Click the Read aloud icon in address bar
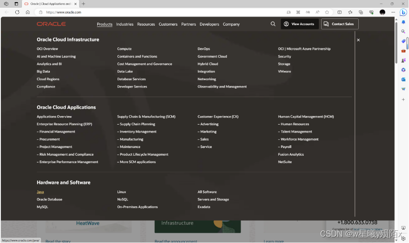The height and width of the screenshot is (243, 409). pyautogui.click(x=317, y=12)
